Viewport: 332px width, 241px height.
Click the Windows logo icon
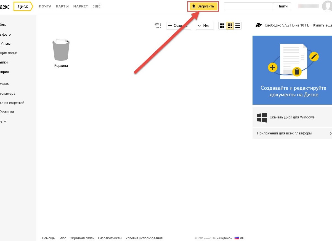262,117
